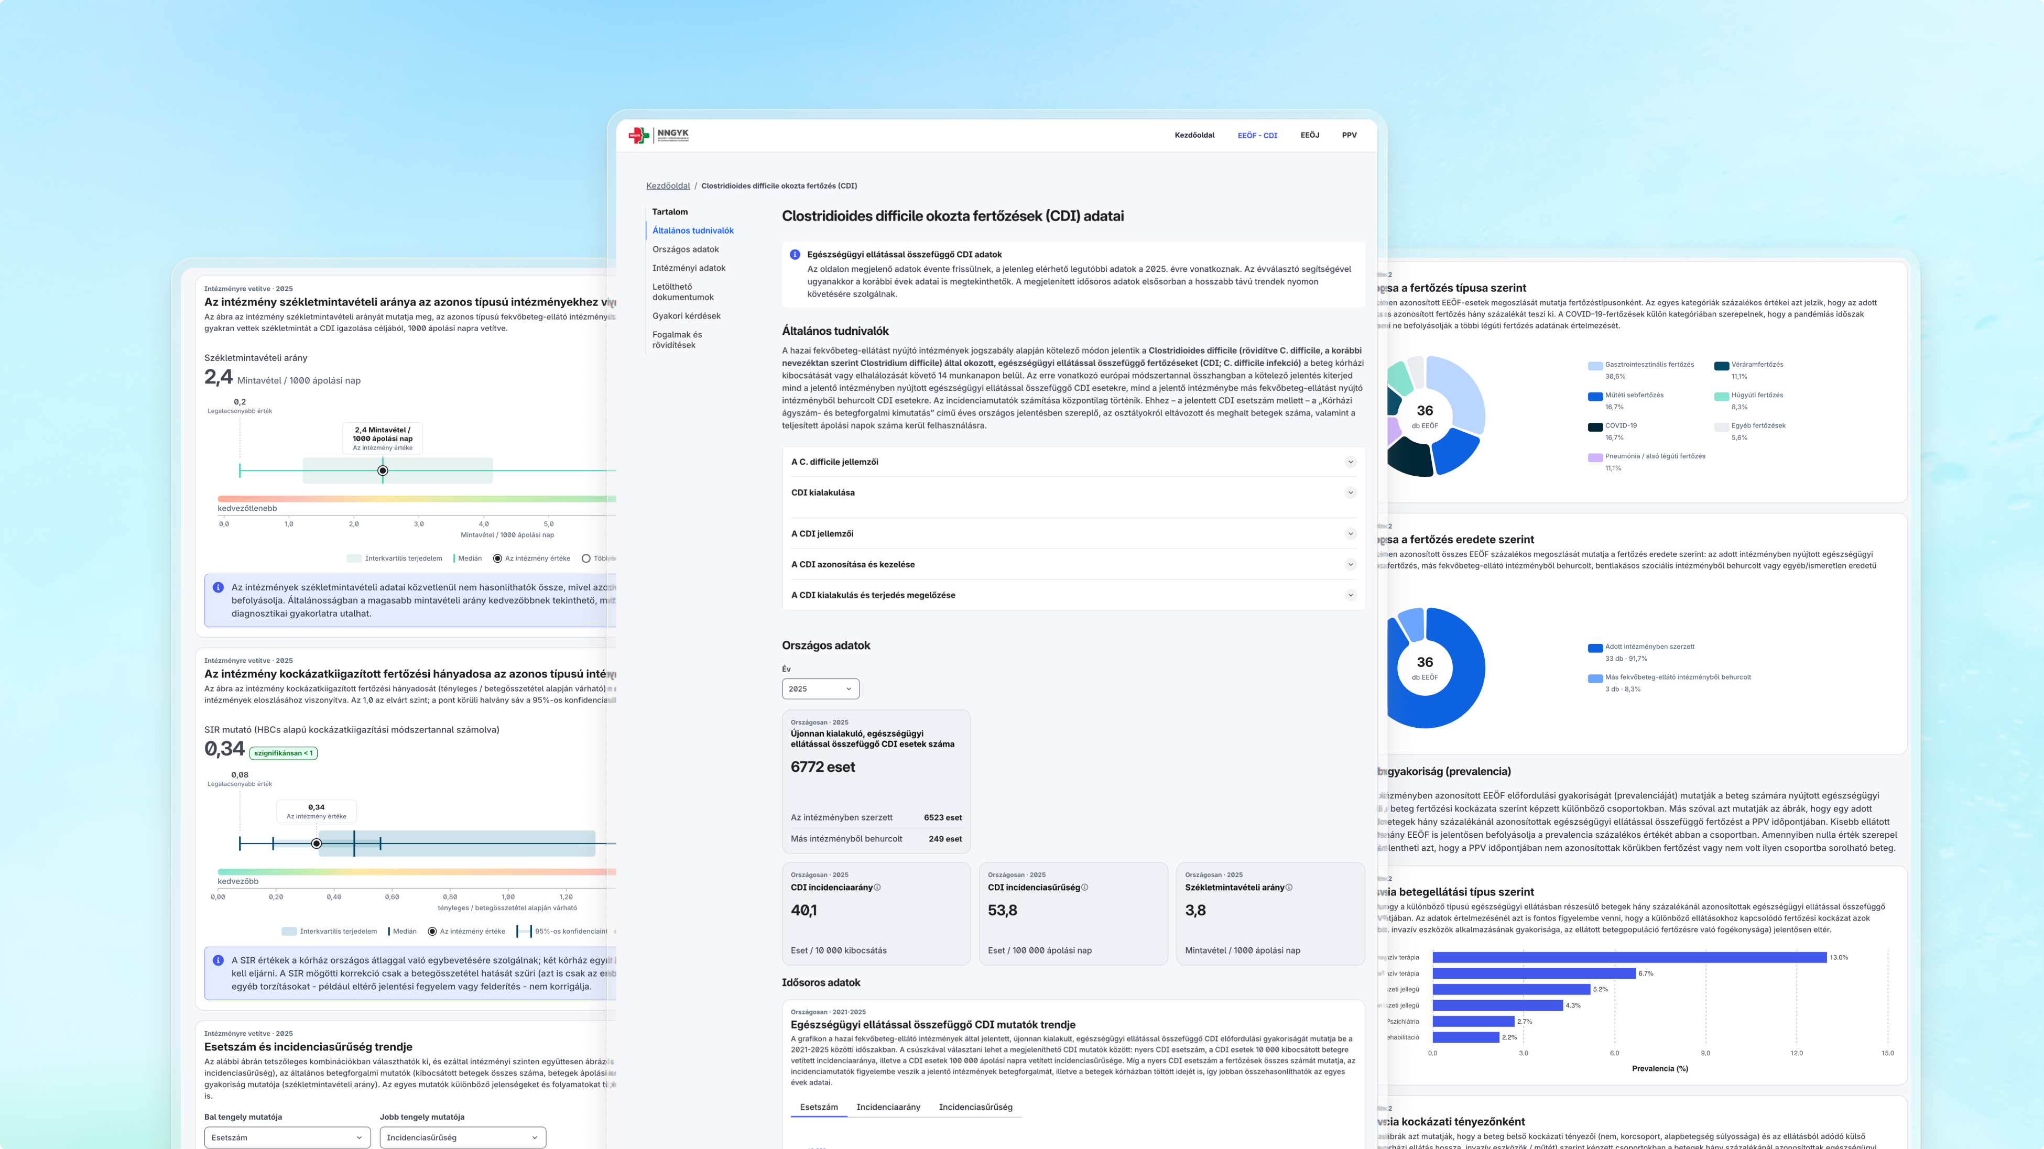Click the Kezdőoldal breadcrumb link

tap(667, 185)
